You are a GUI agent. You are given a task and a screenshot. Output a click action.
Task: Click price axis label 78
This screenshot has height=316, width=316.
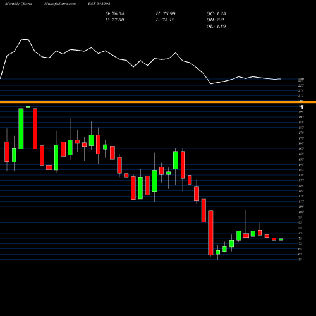point(300,238)
